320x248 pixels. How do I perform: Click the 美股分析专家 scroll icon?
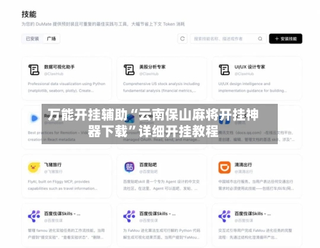129,70
